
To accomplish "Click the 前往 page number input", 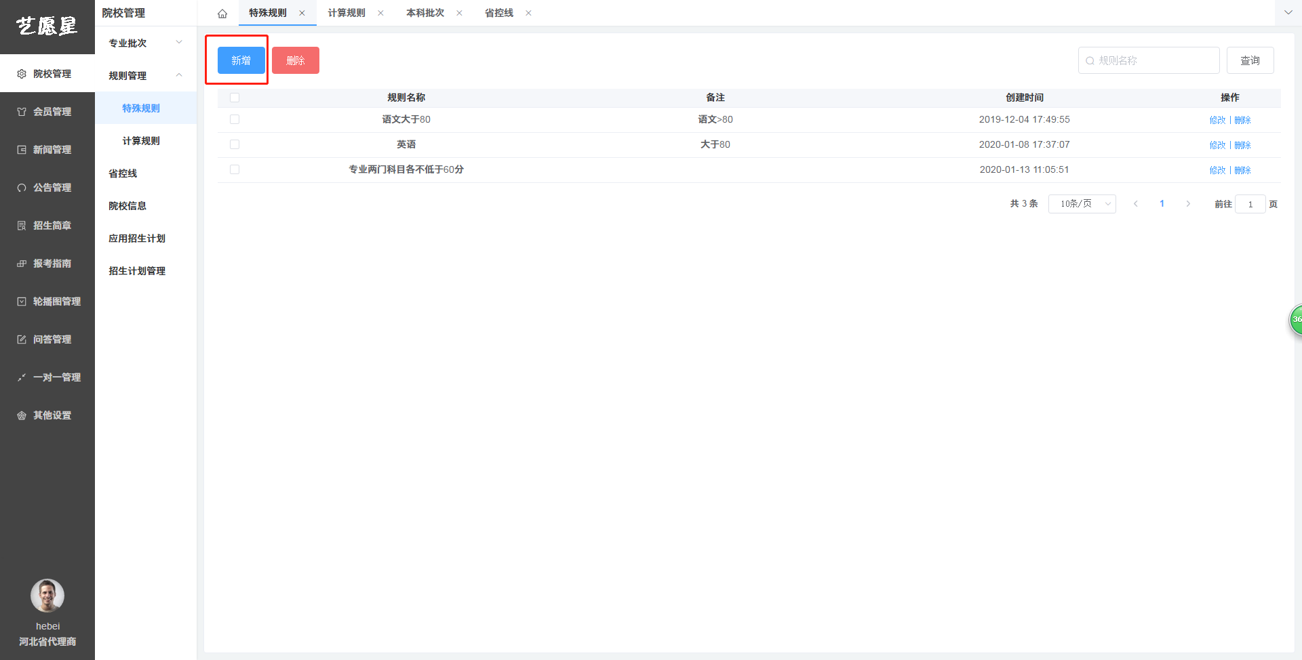I will (1250, 204).
